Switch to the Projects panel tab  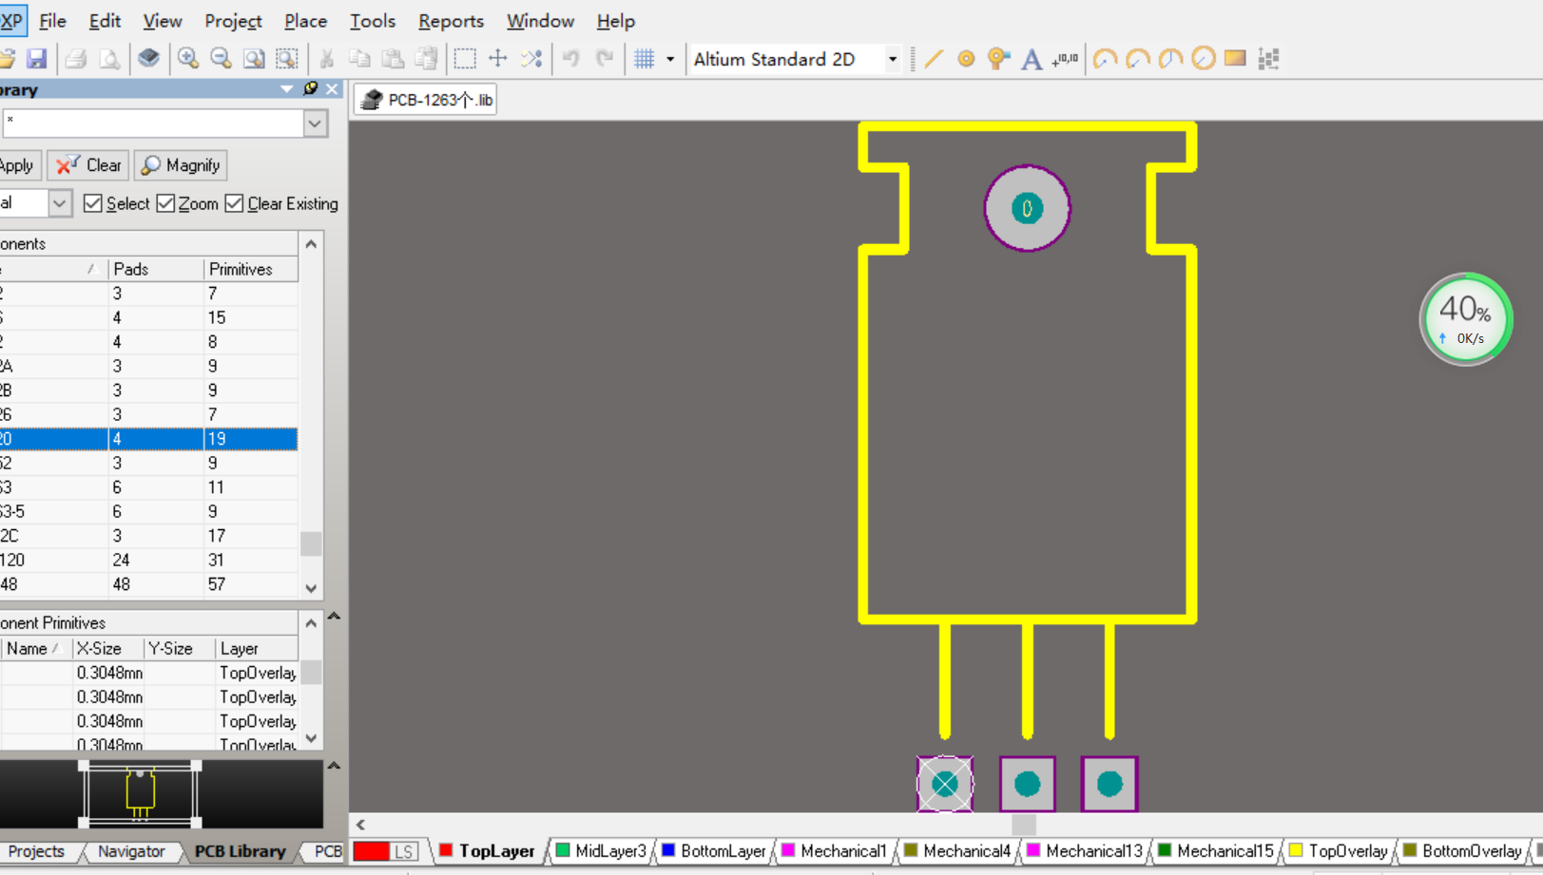(x=36, y=851)
